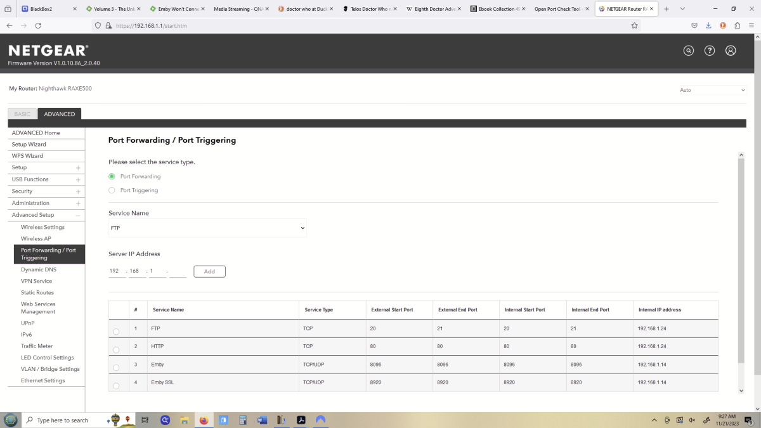Click the Add button
The height and width of the screenshot is (428, 761).
point(209,271)
